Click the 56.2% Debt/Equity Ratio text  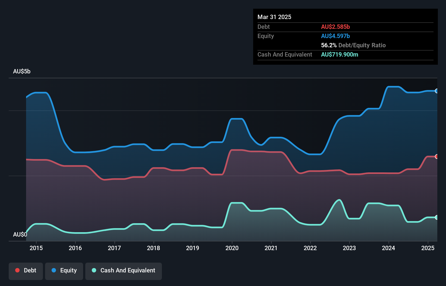(353, 45)
